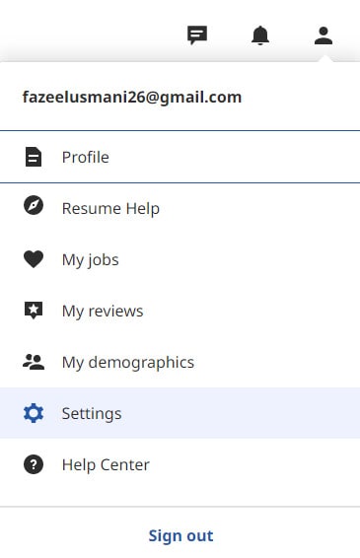Click the Help Center question mark icon
Image resolution: width=360 pixels, height=558 pixels.
click(x=34, y=464)
